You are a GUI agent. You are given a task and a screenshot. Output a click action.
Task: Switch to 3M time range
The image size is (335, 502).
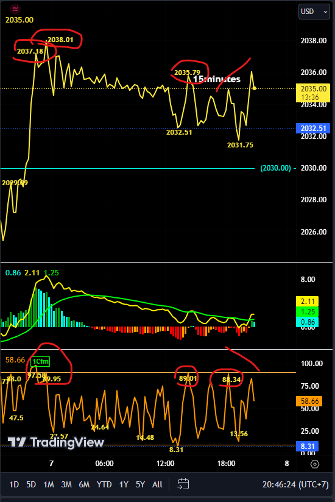click(x=66, y=484)
